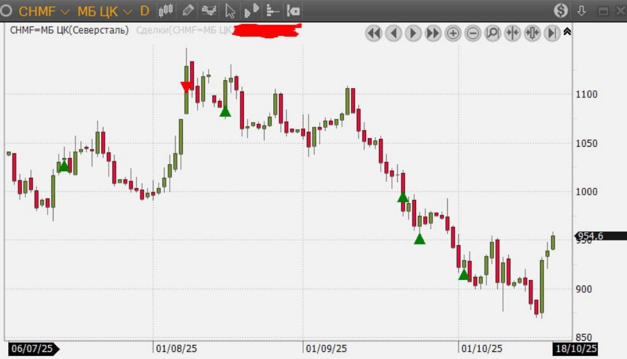Open the candlestick chart type selector
Image resolution: width=627 pixels, height=359 pixels.
[x=166, y=11]
